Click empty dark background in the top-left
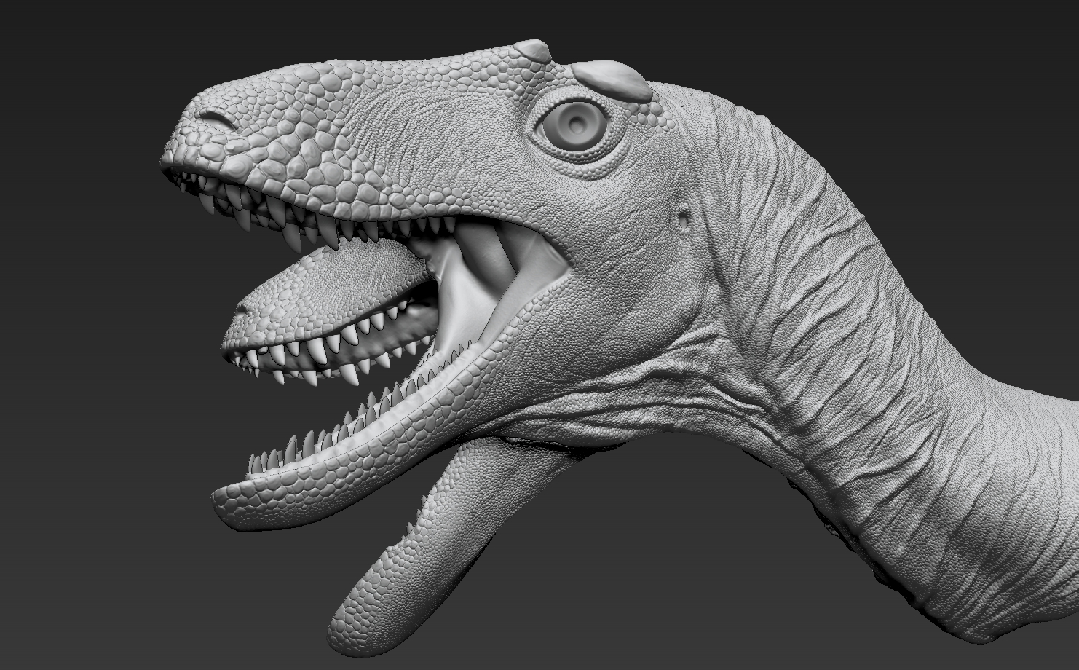Screen dimensions: 1079x670 (x=73, y=58)
